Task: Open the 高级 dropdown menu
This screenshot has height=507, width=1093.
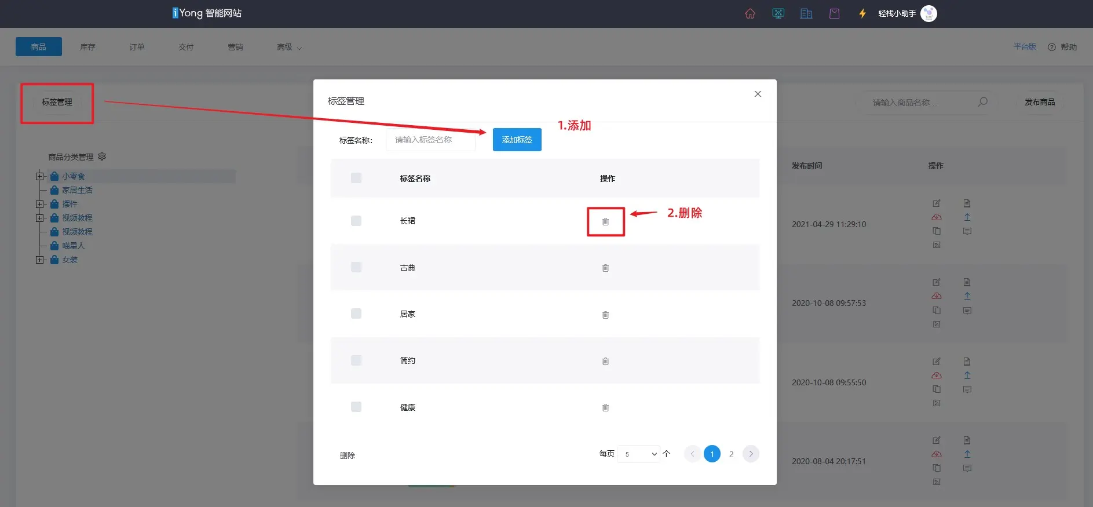Action: point(289,47)
